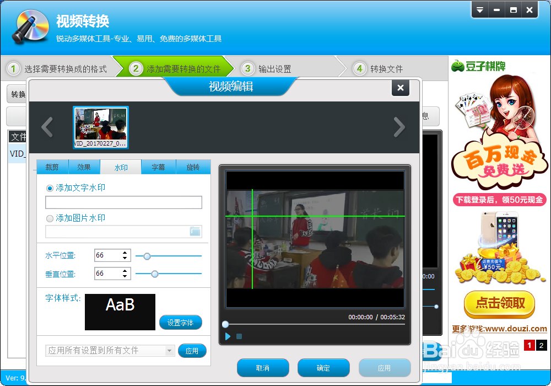This screenshot has width=551, height=386.
Task: Show next video thumbnails with right arrow
Action: (399, 127)
